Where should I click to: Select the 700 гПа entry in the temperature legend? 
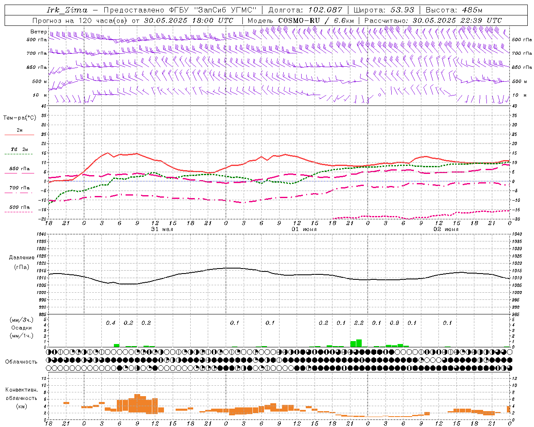20,188
